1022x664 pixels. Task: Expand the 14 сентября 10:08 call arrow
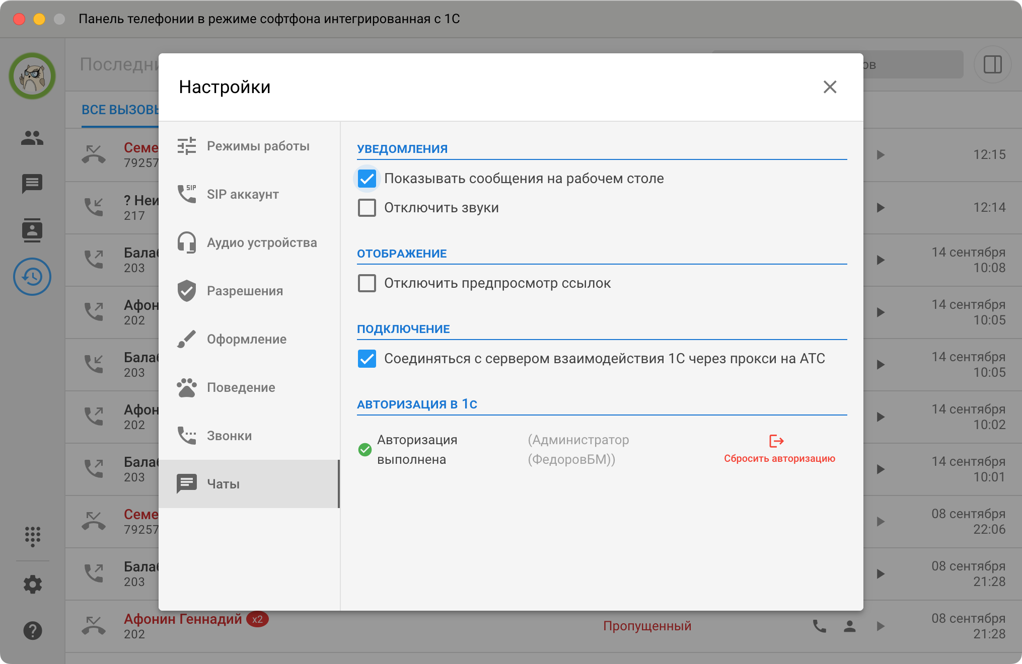(x=881, y=260)
